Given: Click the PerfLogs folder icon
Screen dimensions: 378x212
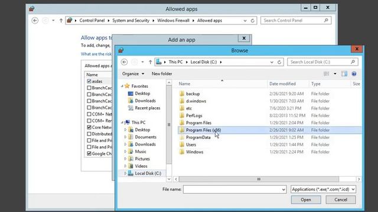Looking at the screenshot, I should [182, 115].
